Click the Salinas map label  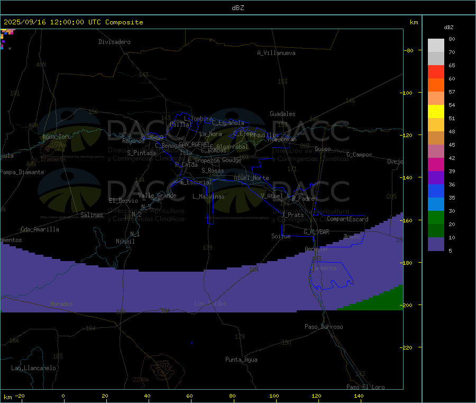(91, 215)
